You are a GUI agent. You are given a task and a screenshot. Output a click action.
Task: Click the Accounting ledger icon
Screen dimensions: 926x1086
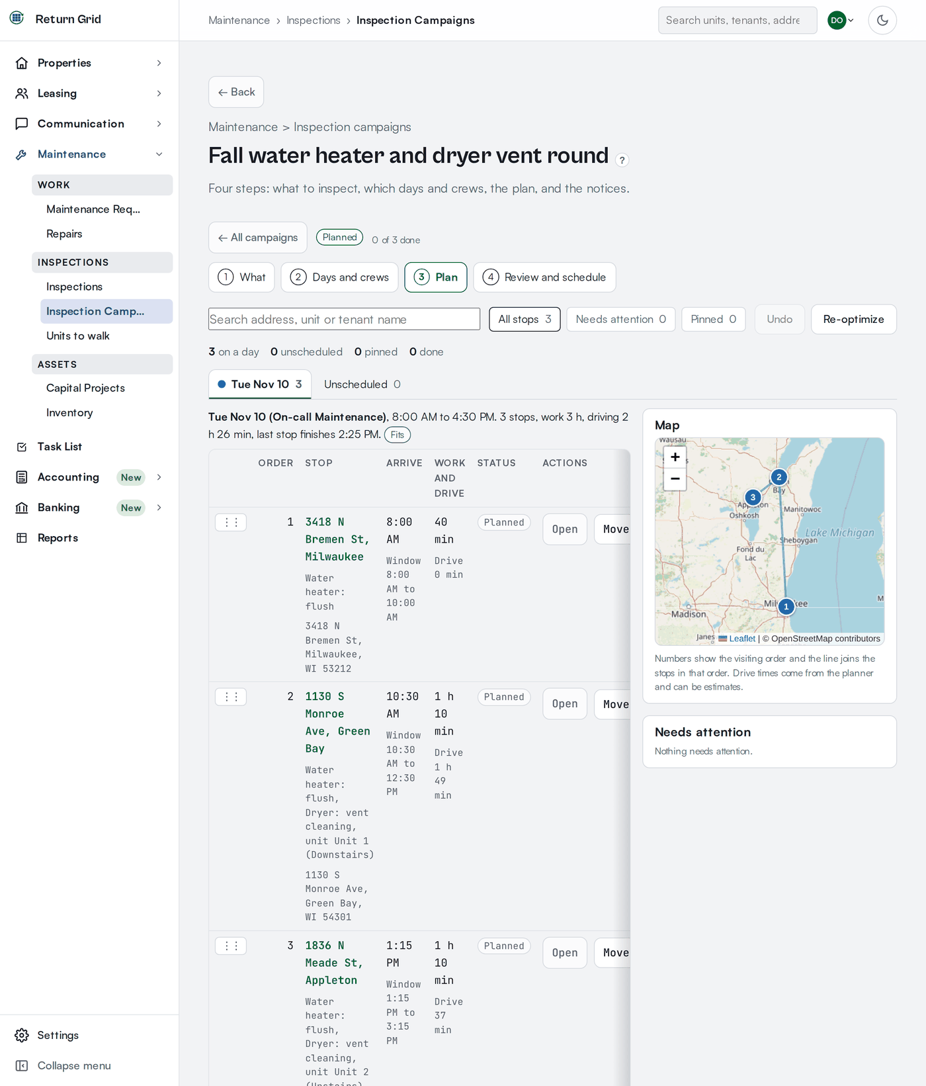[x=22, y=477]
